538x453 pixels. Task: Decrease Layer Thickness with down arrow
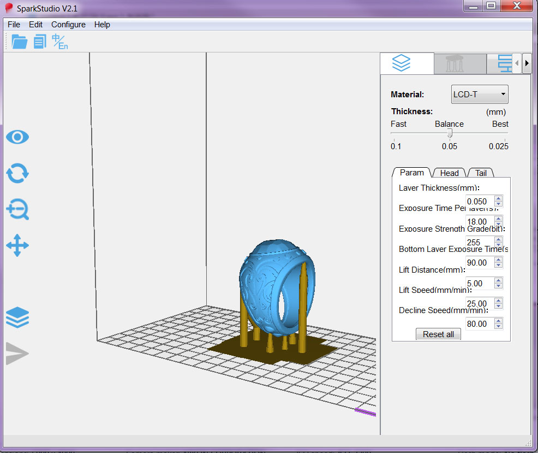coord(499,204)
